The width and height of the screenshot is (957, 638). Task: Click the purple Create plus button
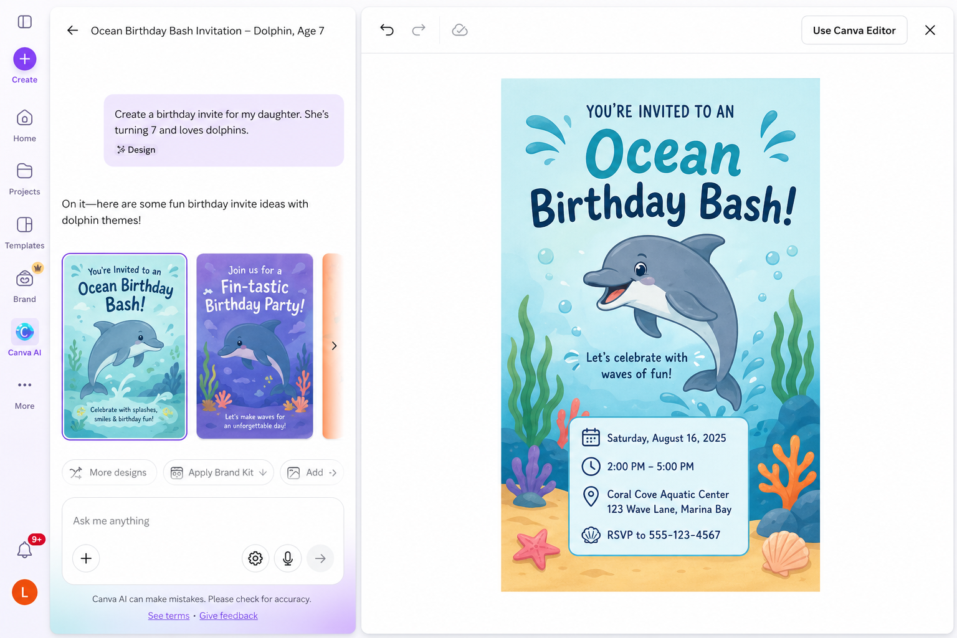point(25,59)
